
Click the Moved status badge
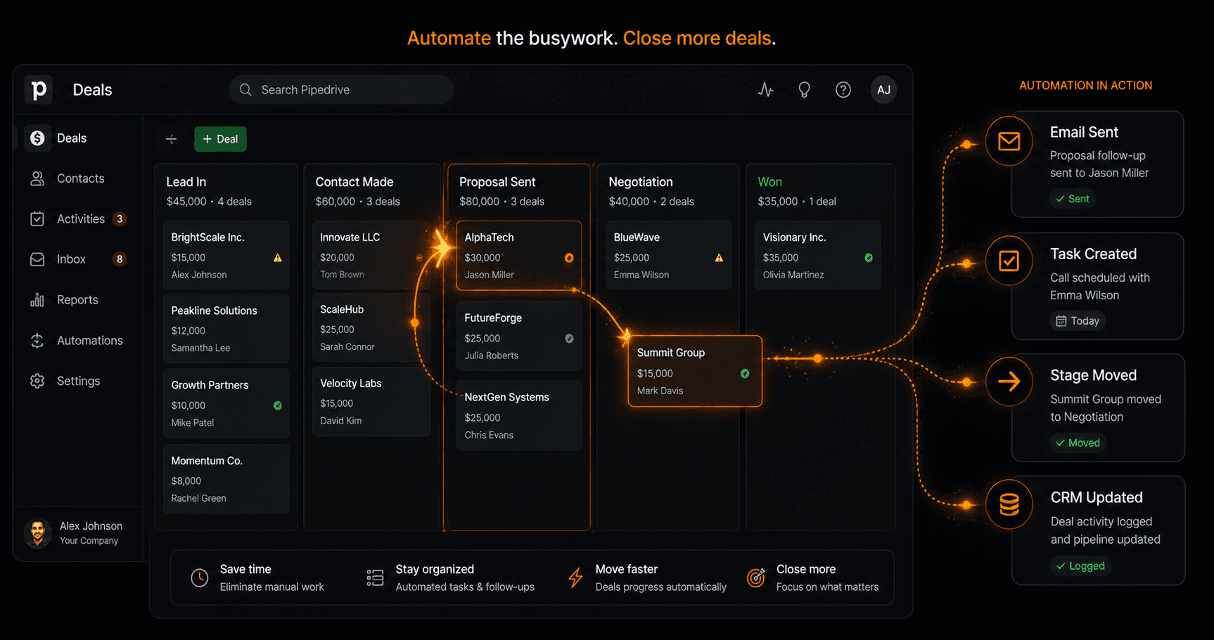(1078, 443)
